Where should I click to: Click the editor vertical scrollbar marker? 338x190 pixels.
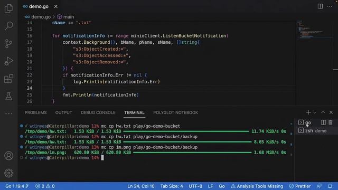click(335, 70)
